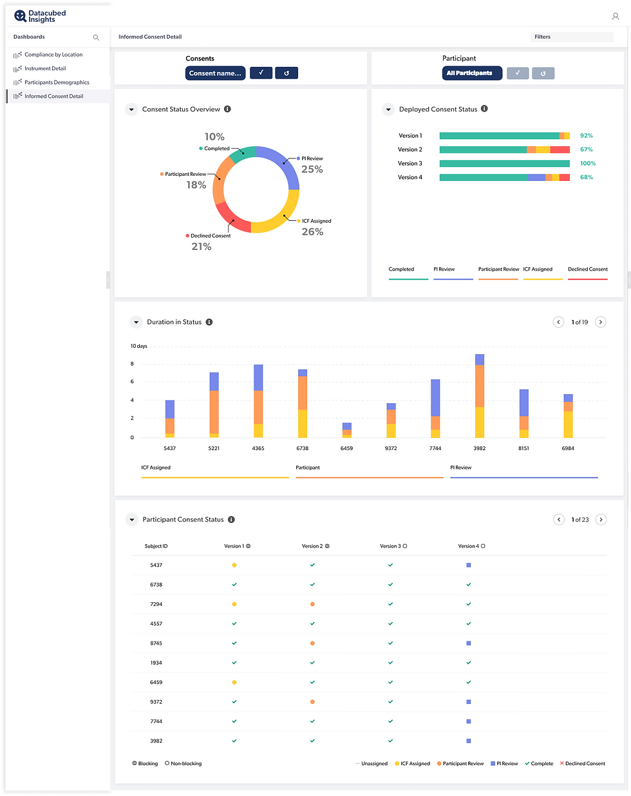Click the Deployed Consent Status info icon
This screenshot has height=796, width=631.
484,109
